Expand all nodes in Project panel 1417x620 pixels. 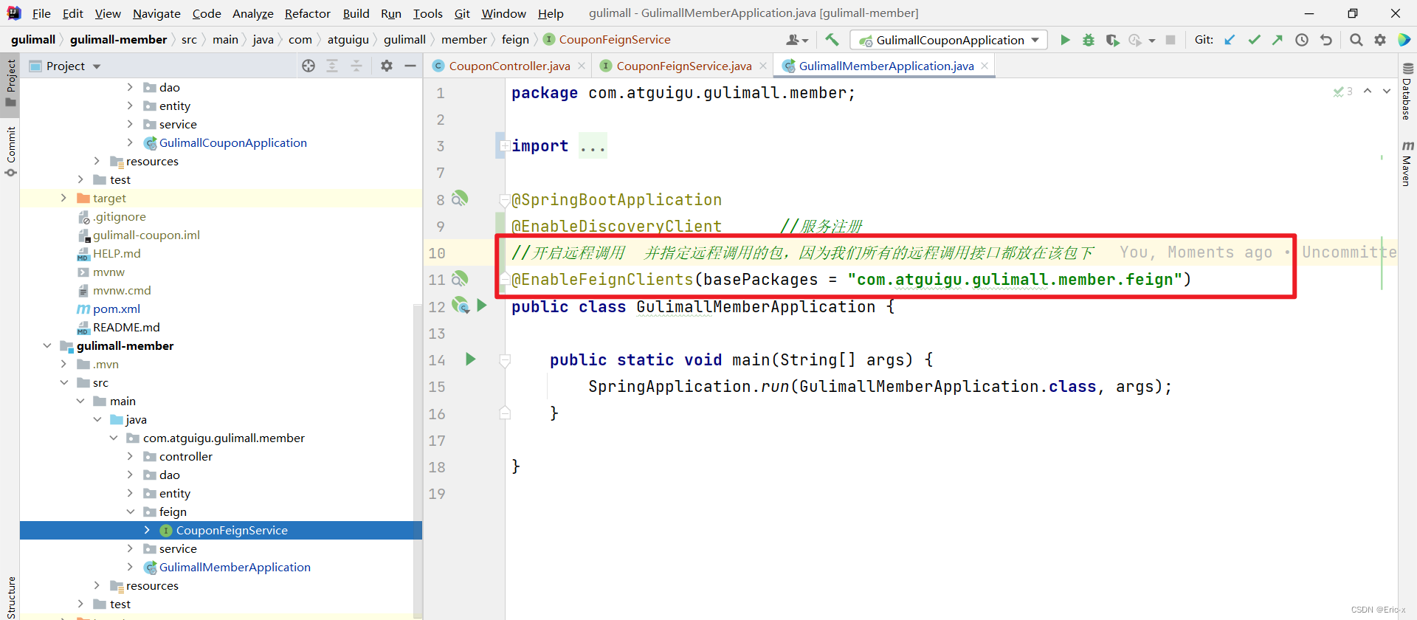pyautogui.click(x=332, y=66)
